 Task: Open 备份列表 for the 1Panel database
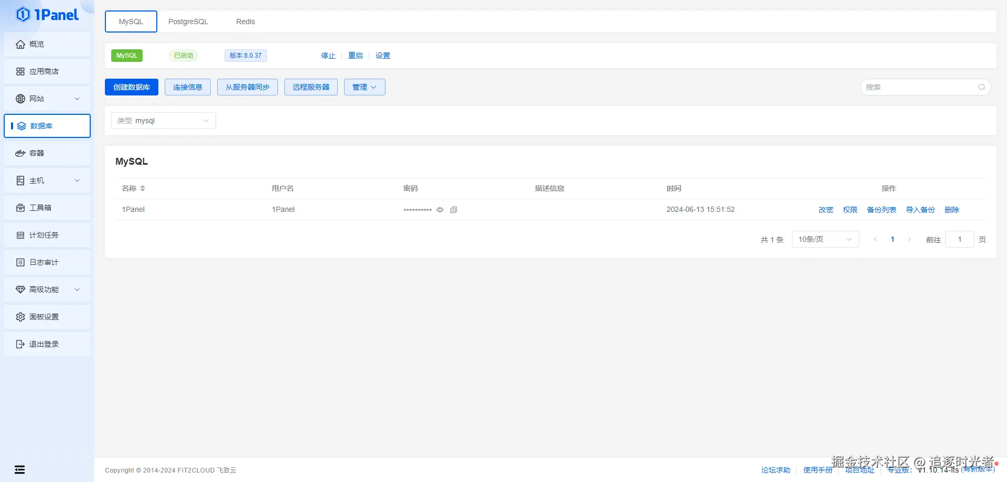pyautogui.click(x=882, y=210)
